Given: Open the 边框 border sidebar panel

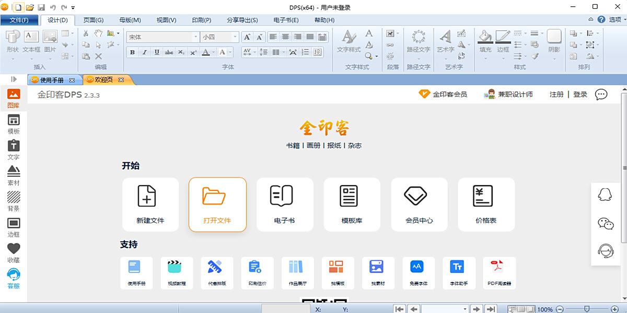Looking at the screenshot, I should 14,227.
